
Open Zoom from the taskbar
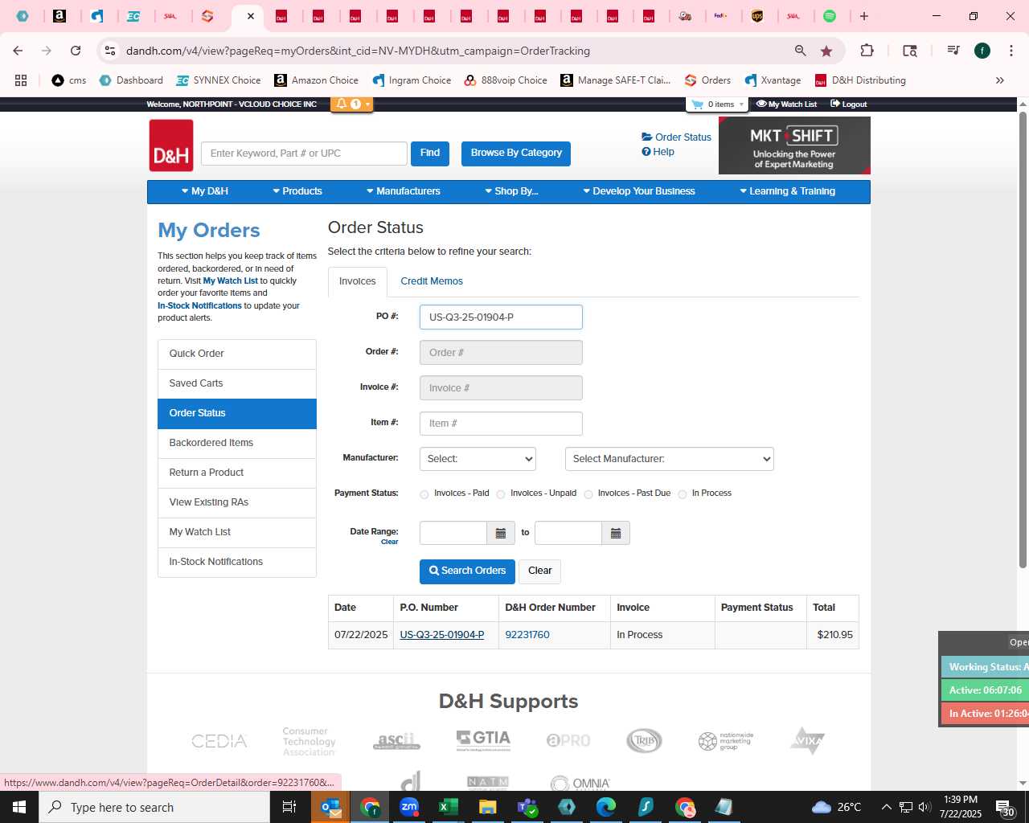click(x=409, y=807)
